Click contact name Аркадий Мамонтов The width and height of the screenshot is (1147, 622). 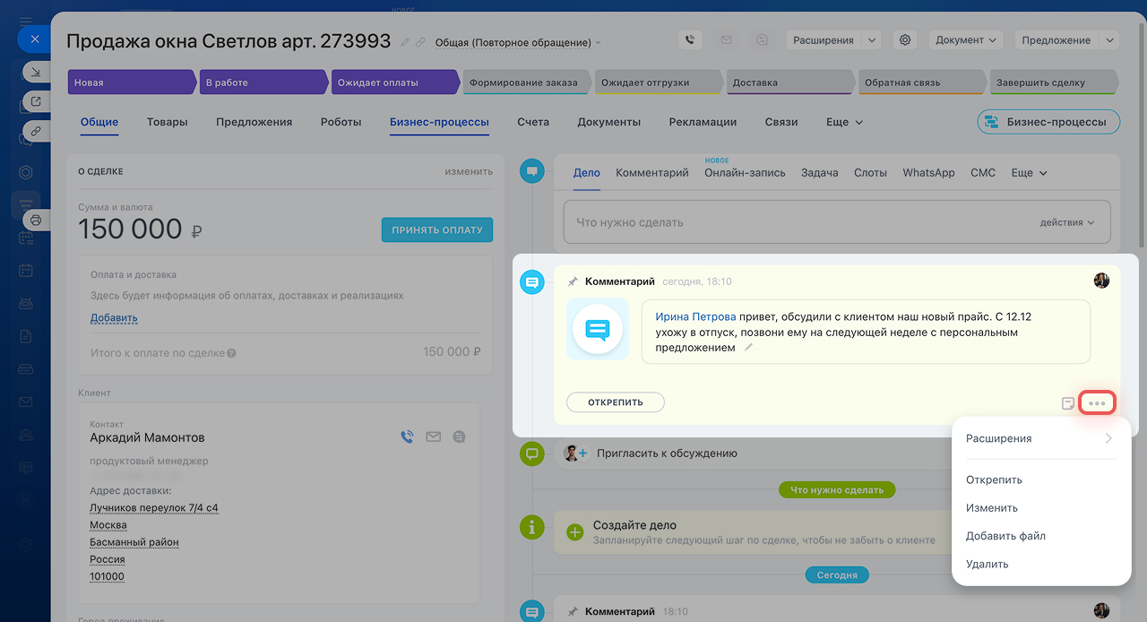pos(147,438)
